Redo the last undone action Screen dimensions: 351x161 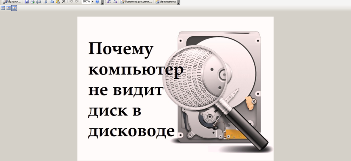point(77,2)
